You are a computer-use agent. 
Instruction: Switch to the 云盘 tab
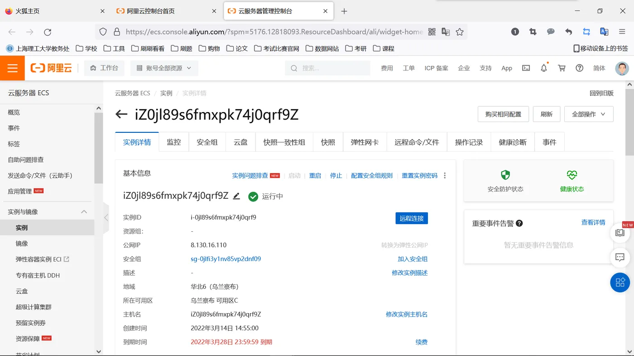(240, 142)
